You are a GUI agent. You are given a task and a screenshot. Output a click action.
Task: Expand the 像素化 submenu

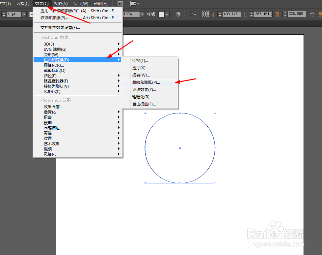click(78, 112)
